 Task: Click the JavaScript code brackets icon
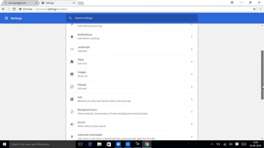point(72,49)
